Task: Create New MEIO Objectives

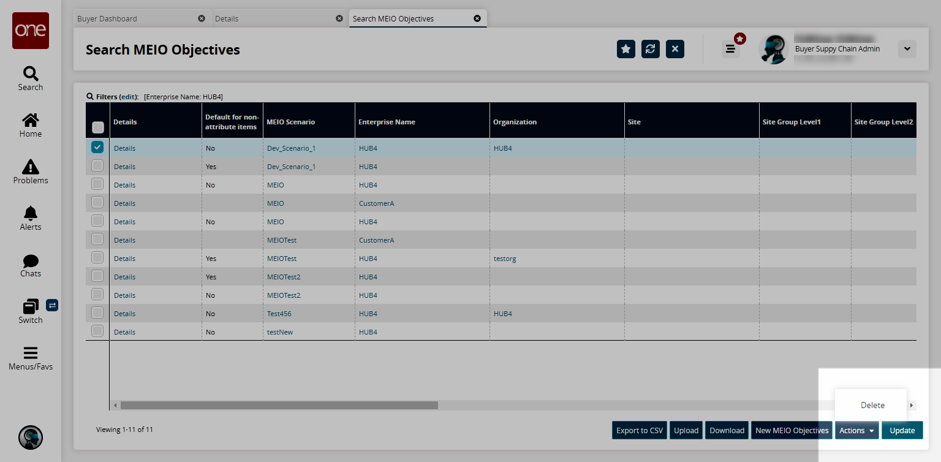Action: tap(792, 430)
